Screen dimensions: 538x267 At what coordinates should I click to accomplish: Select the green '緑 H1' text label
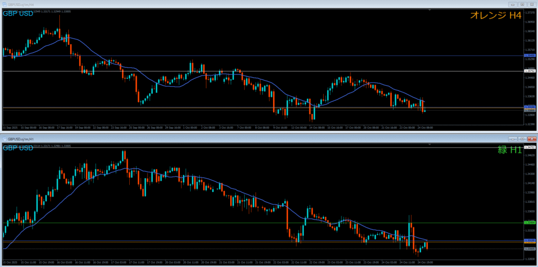point(509,150)
